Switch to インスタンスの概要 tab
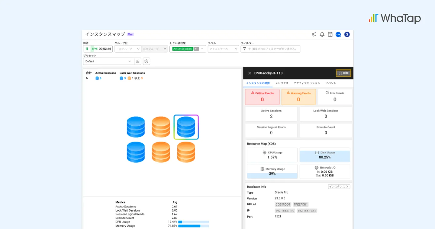 coord(258,83)
